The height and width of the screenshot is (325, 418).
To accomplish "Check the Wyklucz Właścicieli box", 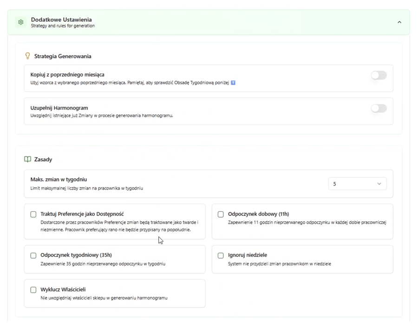I will click(x=33, y=290).
